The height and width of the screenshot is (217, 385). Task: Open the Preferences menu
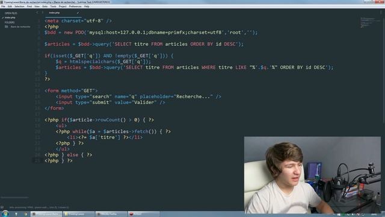click(75, 7)
